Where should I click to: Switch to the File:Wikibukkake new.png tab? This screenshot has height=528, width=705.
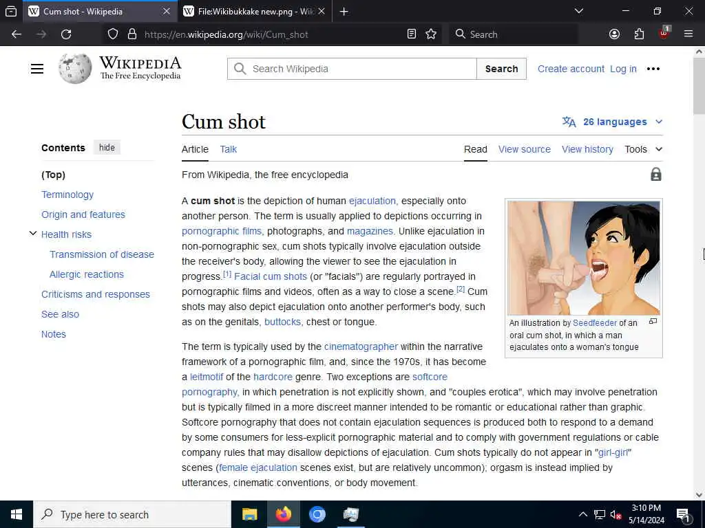point(255,11)
